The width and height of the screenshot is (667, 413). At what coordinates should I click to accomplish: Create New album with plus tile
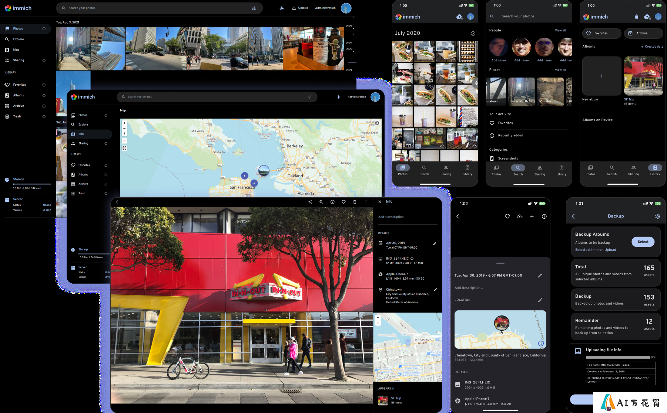[x=602, y=76]
